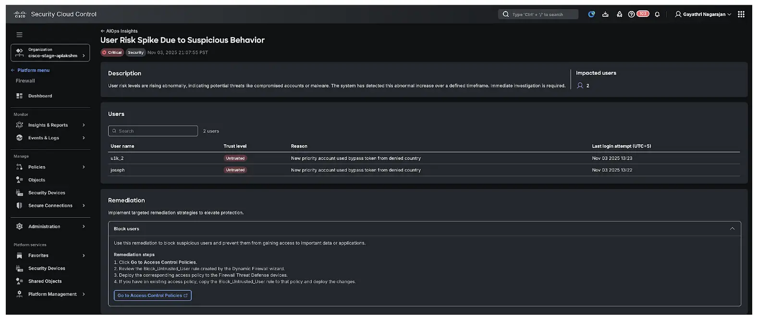Expand Administration submenu chevron

tap(84, 227)
